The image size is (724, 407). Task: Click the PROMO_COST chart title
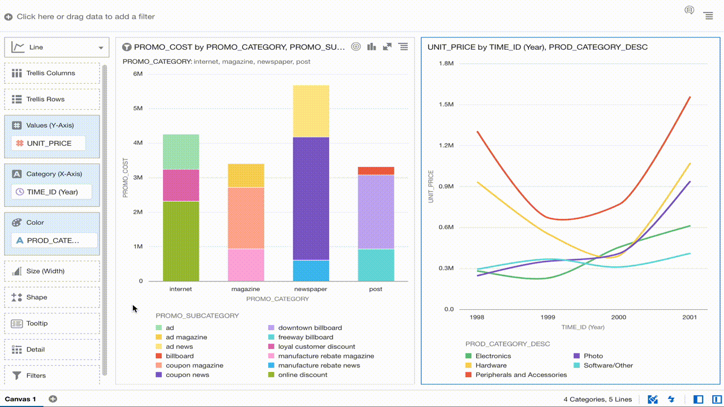[x=239, y=47]
